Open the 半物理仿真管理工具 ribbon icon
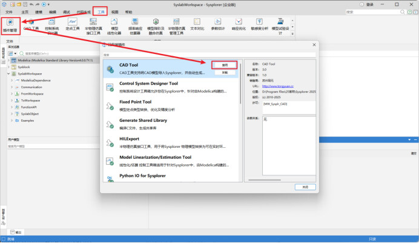419x243 pixels. point(176,26)
